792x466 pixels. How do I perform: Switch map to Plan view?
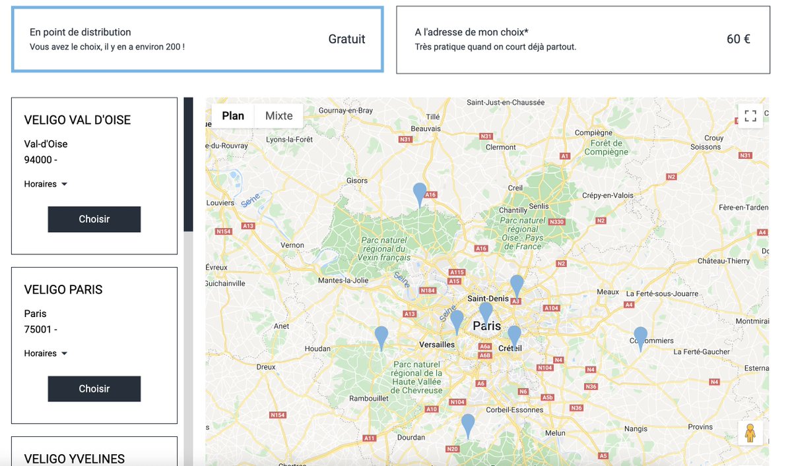point(233,116)
